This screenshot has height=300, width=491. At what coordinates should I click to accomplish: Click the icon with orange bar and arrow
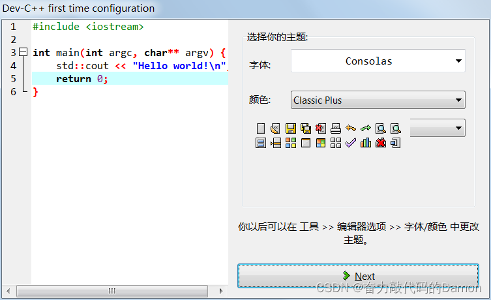coord(275,143)
